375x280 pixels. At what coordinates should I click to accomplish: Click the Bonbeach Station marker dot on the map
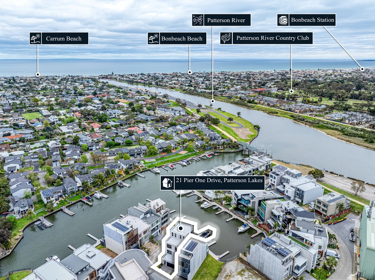click(x=362, y=69)
